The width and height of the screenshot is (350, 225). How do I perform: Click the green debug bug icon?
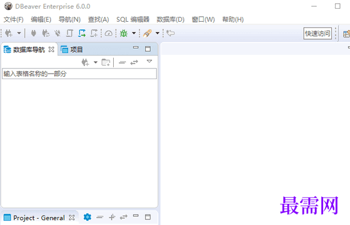pos(124,34)
